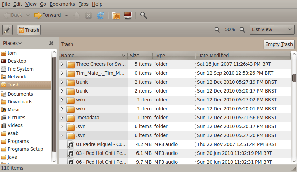297x172 pixels.
Task: Sort by the Date Modified column header
Action: point(243,56)
